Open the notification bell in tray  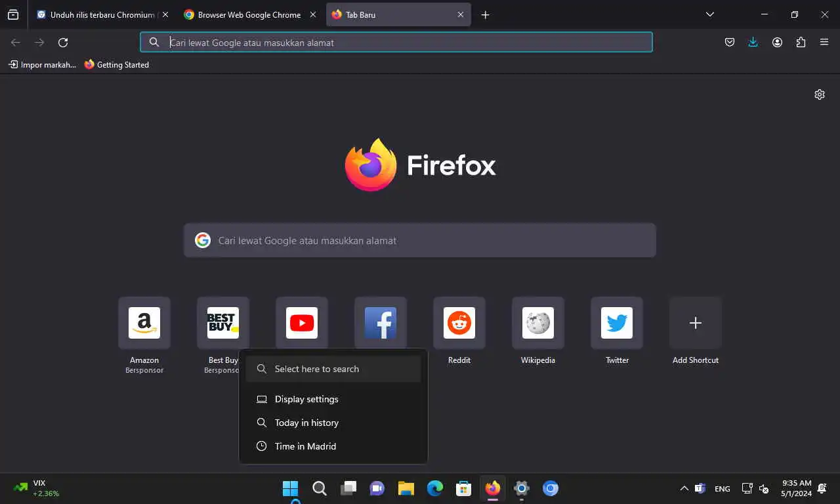822,489
